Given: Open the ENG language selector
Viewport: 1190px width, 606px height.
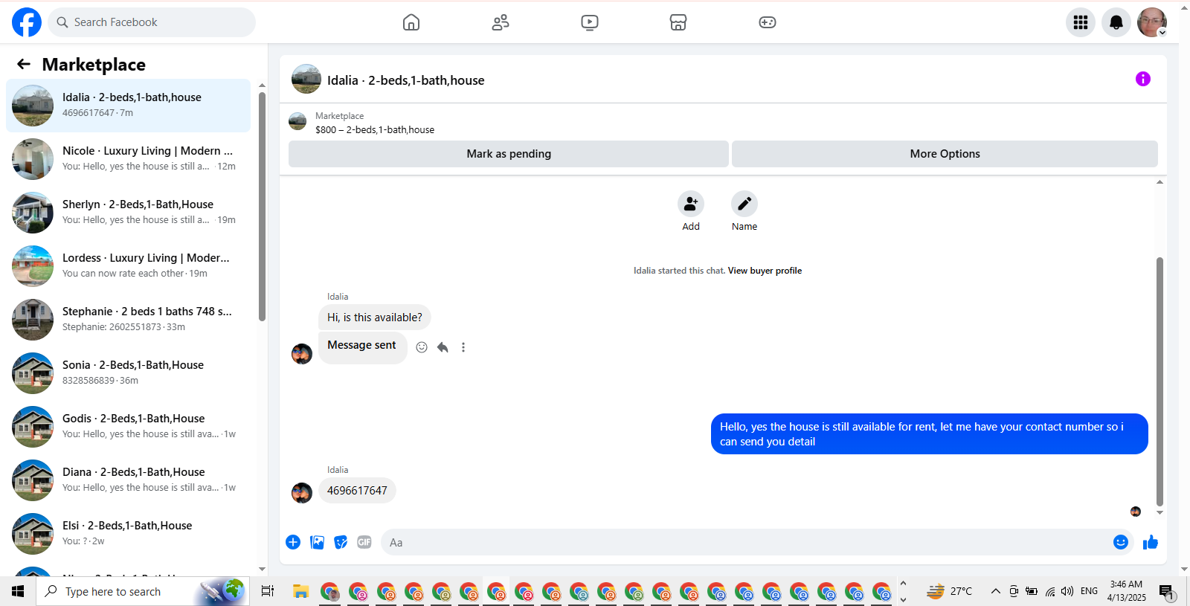Looking at the screenshot, I should pos(1089,591).
